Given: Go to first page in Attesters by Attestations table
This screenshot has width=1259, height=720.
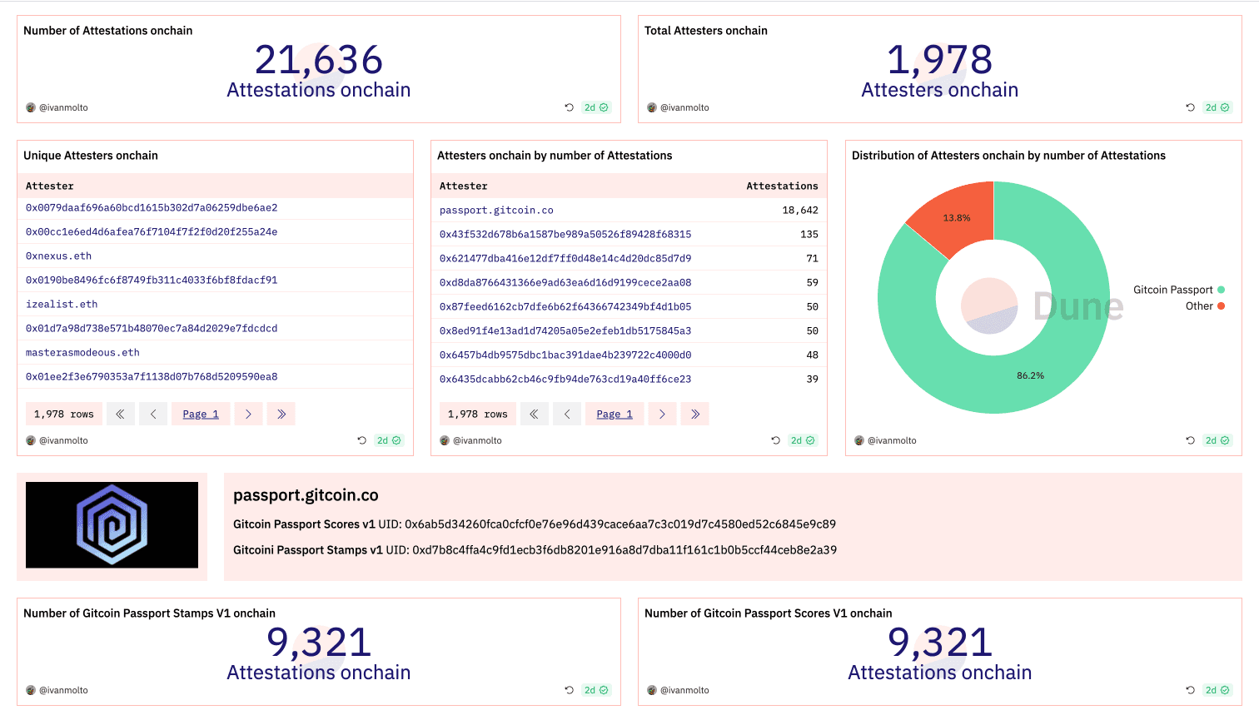Looking at the screenshot, I should pyautogui.click(x=535, y=414).
